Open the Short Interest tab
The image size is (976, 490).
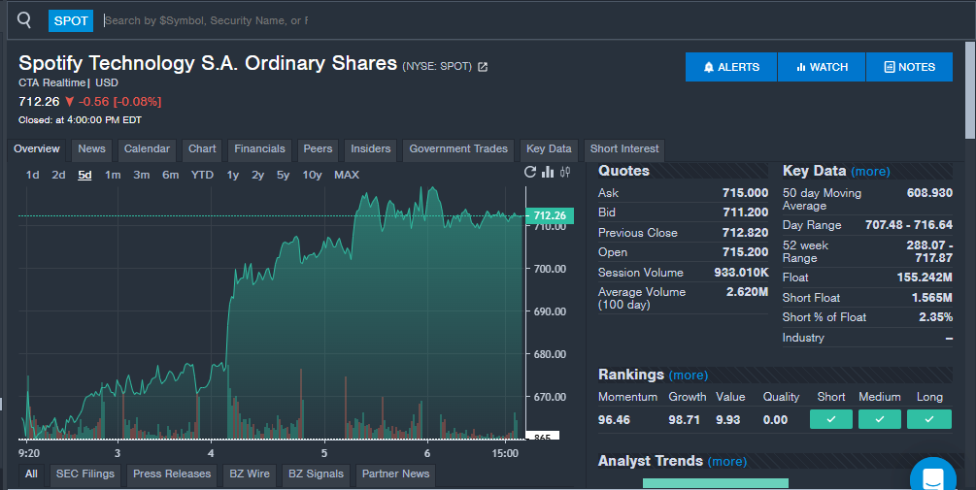click(x=624, y=149)
